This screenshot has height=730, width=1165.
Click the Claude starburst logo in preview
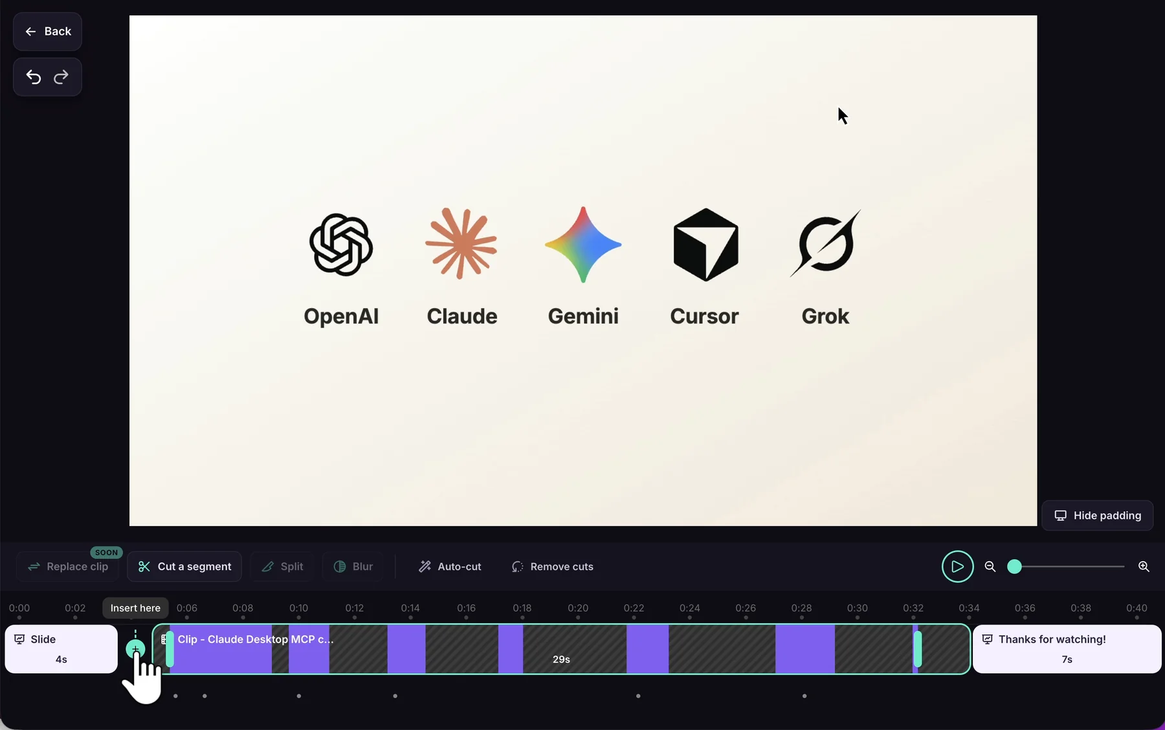point(461,244)
